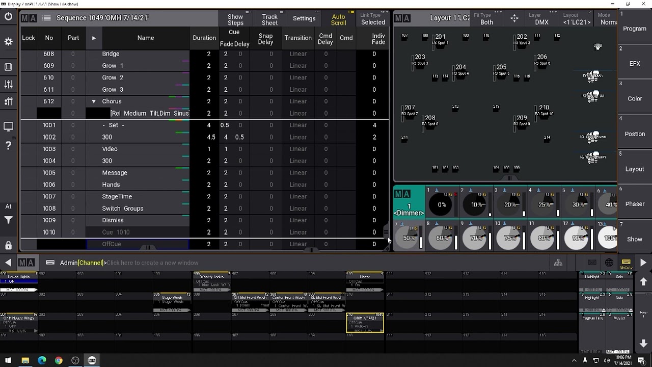
Task: Launch Google Chrome from the taskbar
Action: pos(59,360)
